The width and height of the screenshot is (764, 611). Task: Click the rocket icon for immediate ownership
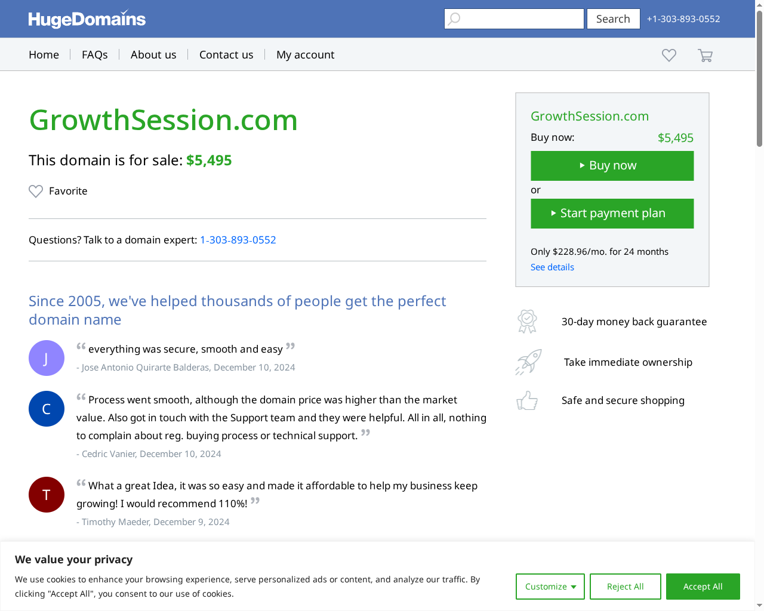click(528, 362)
